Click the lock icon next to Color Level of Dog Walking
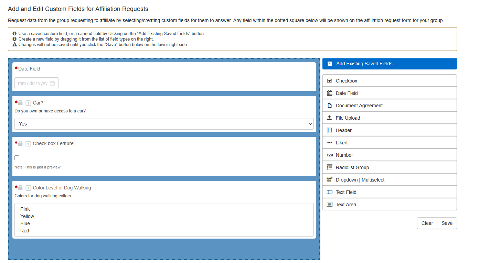 [x=20, y=188]
